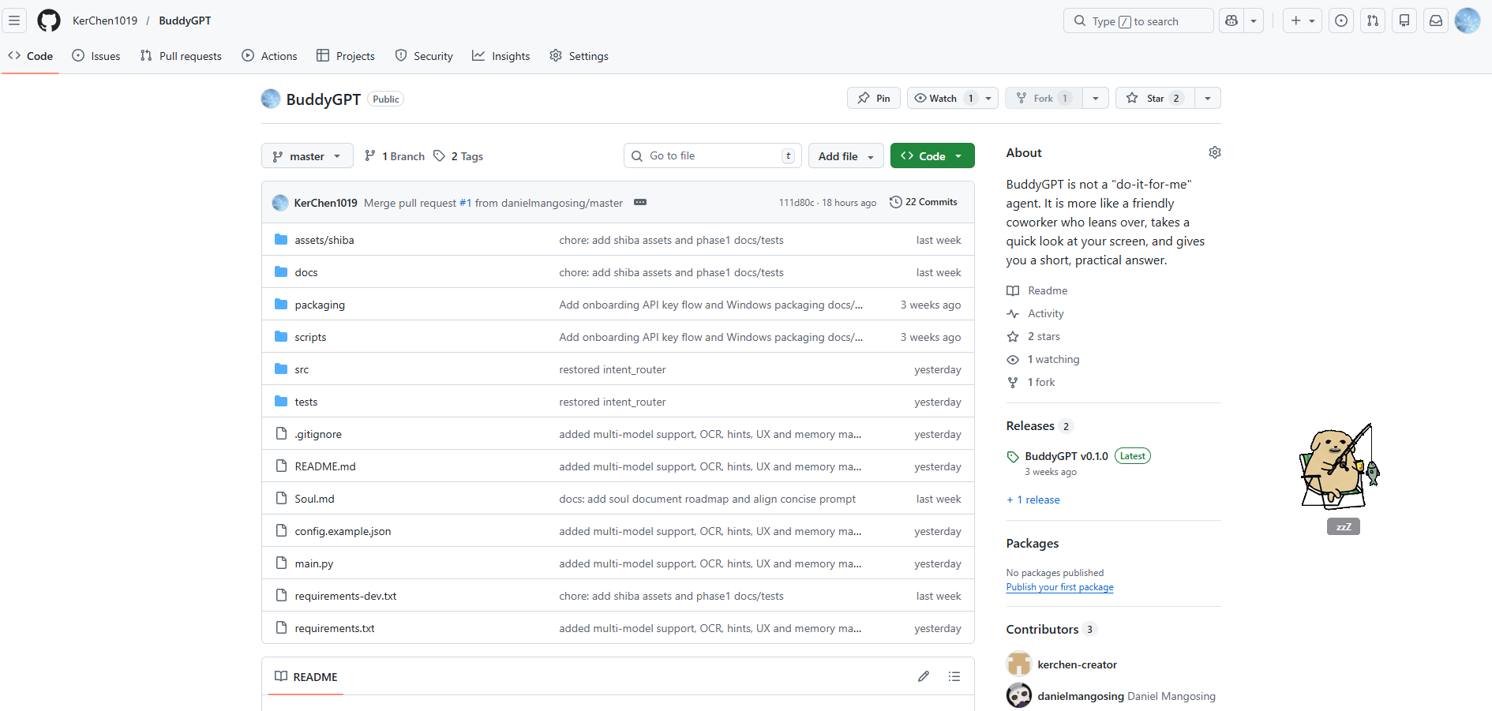Image resolution: width=1492 pixels, height=711 pixels.
Task: Open pull request #1 link in commit
Action: pos(465,203)
